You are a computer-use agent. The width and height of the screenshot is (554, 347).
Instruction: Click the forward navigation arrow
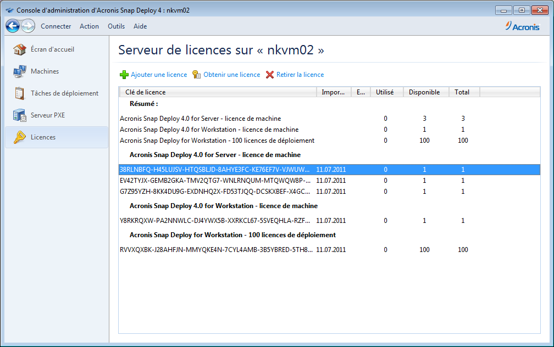point(28,26)
